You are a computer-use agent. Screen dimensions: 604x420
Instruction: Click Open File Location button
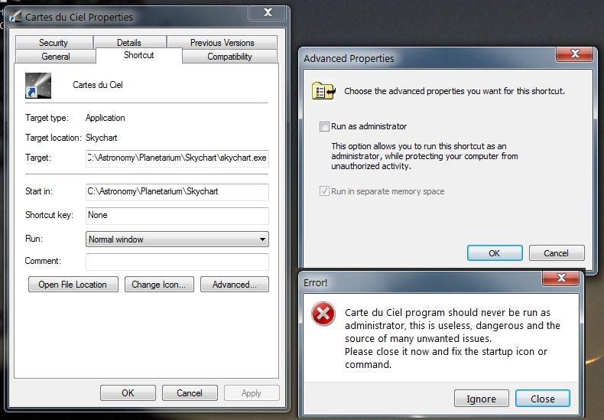click(x=73, y=285)
